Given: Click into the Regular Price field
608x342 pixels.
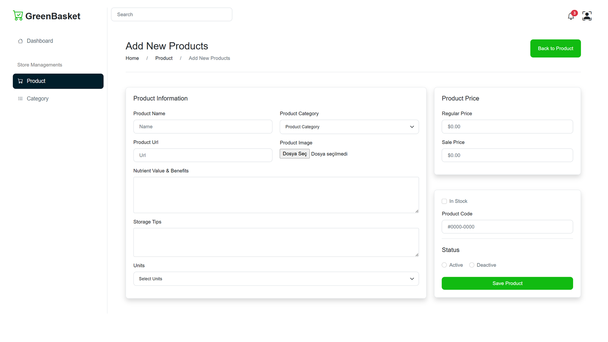Looking at the screenshot, I should click(x=507, y=127).
